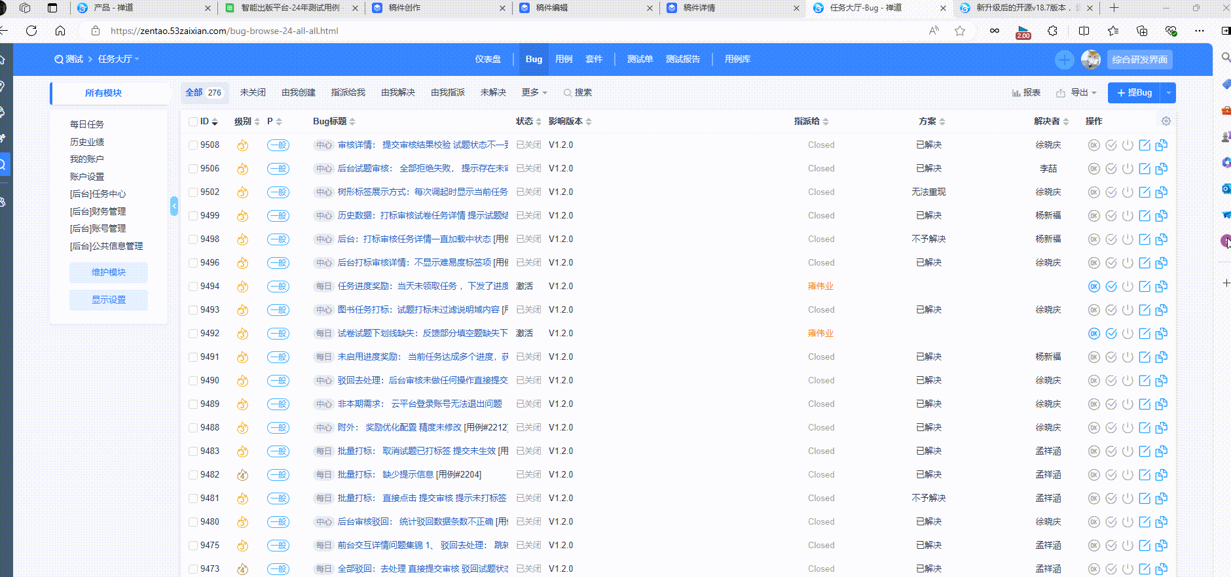Click confirm OK icon for bug 9494
This screenshot has height=577, width=1231.
tap(1093, 287)
